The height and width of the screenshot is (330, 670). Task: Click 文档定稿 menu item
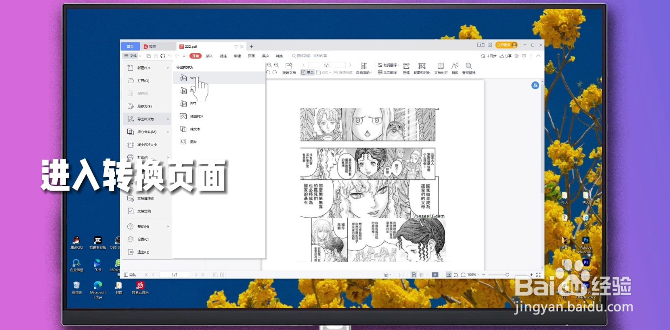coord(147,211)
